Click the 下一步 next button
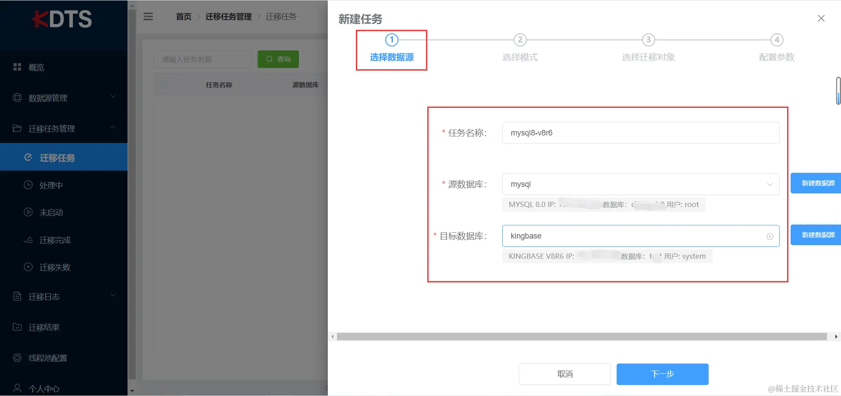 [x=662, y=374]
